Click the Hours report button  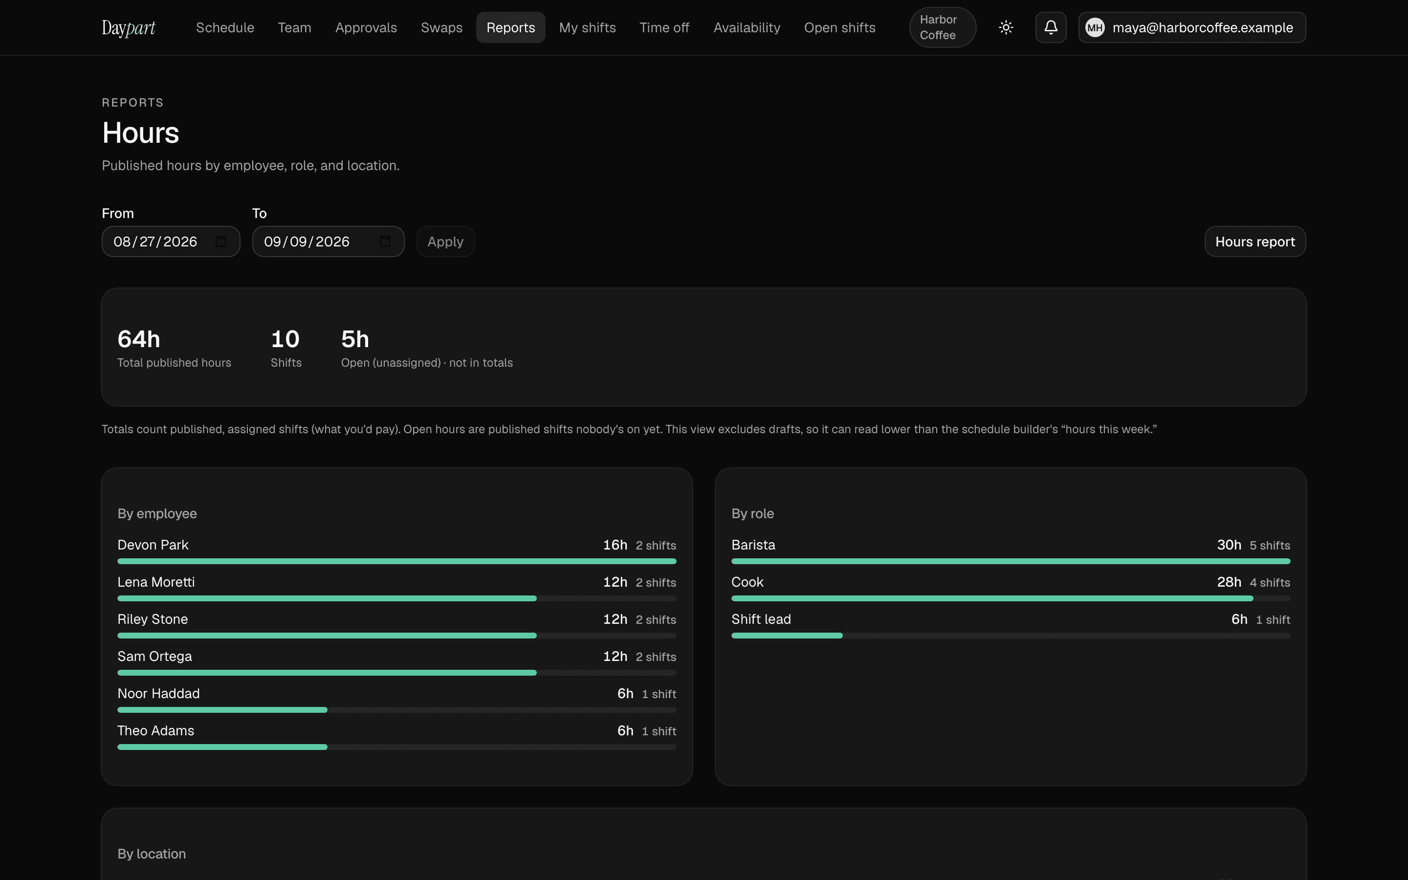(1255, 242)
